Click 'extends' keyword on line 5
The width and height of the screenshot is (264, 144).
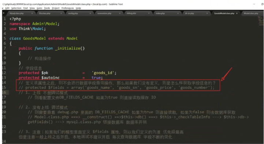tap(56, 38)
